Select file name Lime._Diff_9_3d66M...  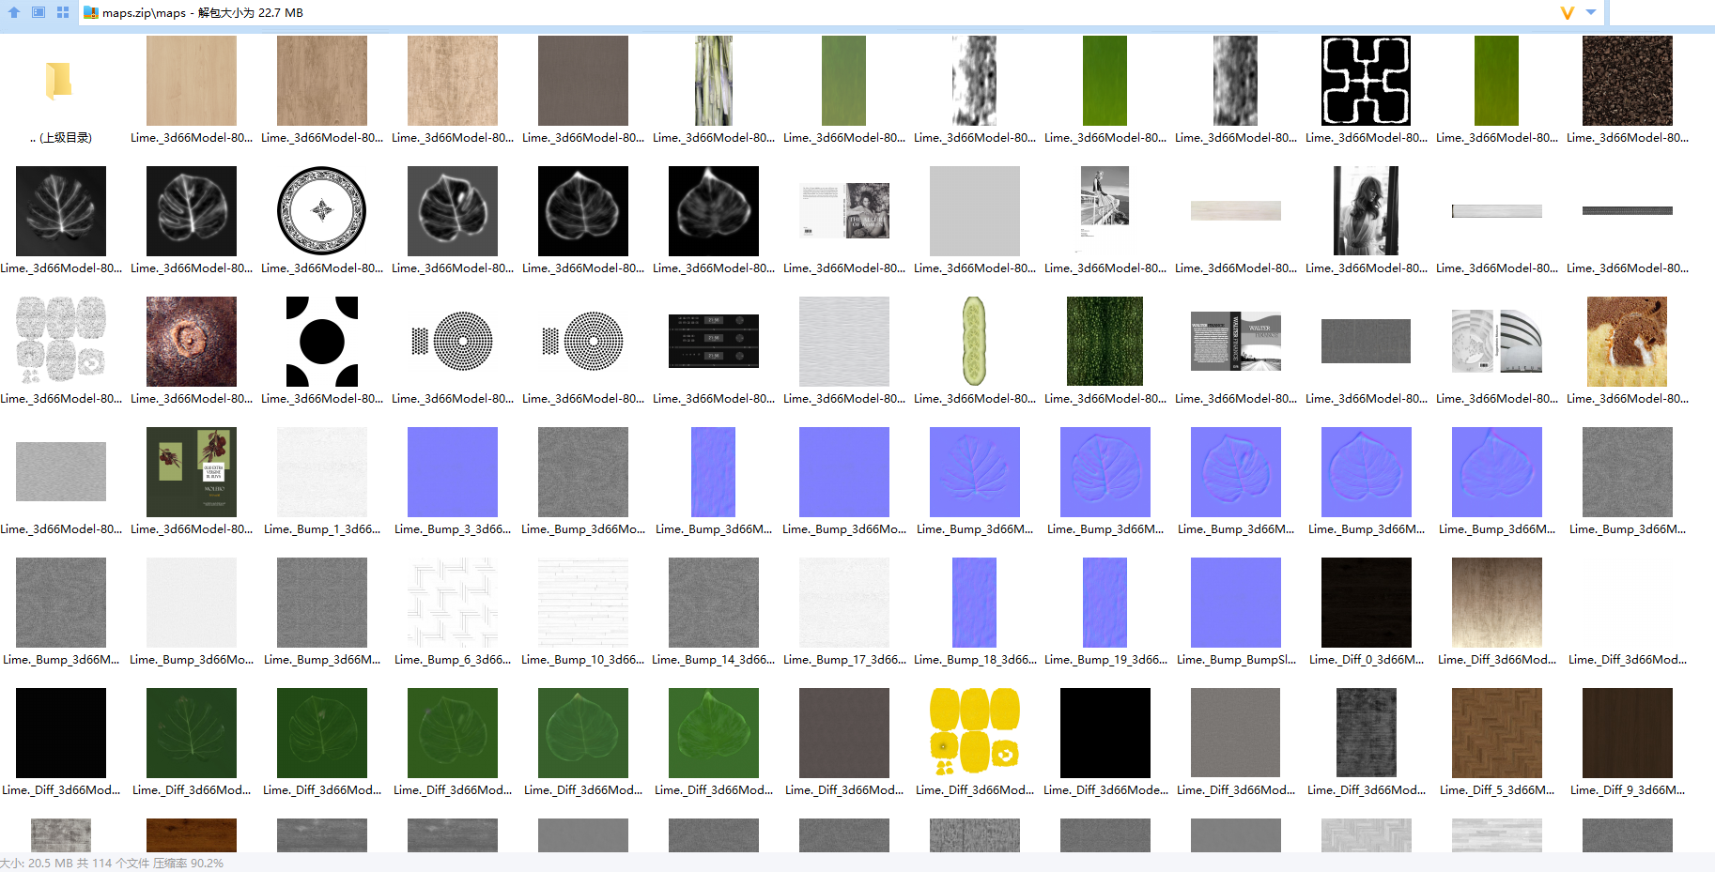[1628, 790]
